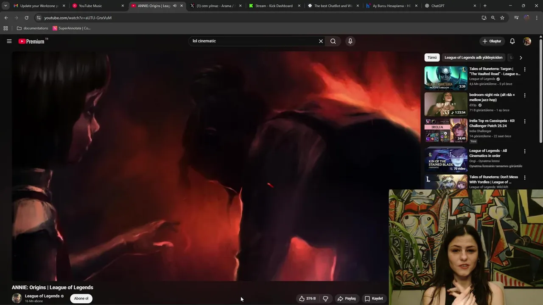The height and width of the screenshot is (305, 543).
Task: Bookmark this page with star icon
Action: point(502,18)
